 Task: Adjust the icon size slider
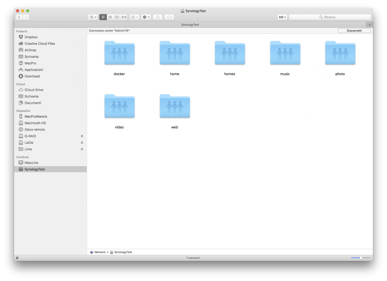pyautogui.click(x=361, y=258)
